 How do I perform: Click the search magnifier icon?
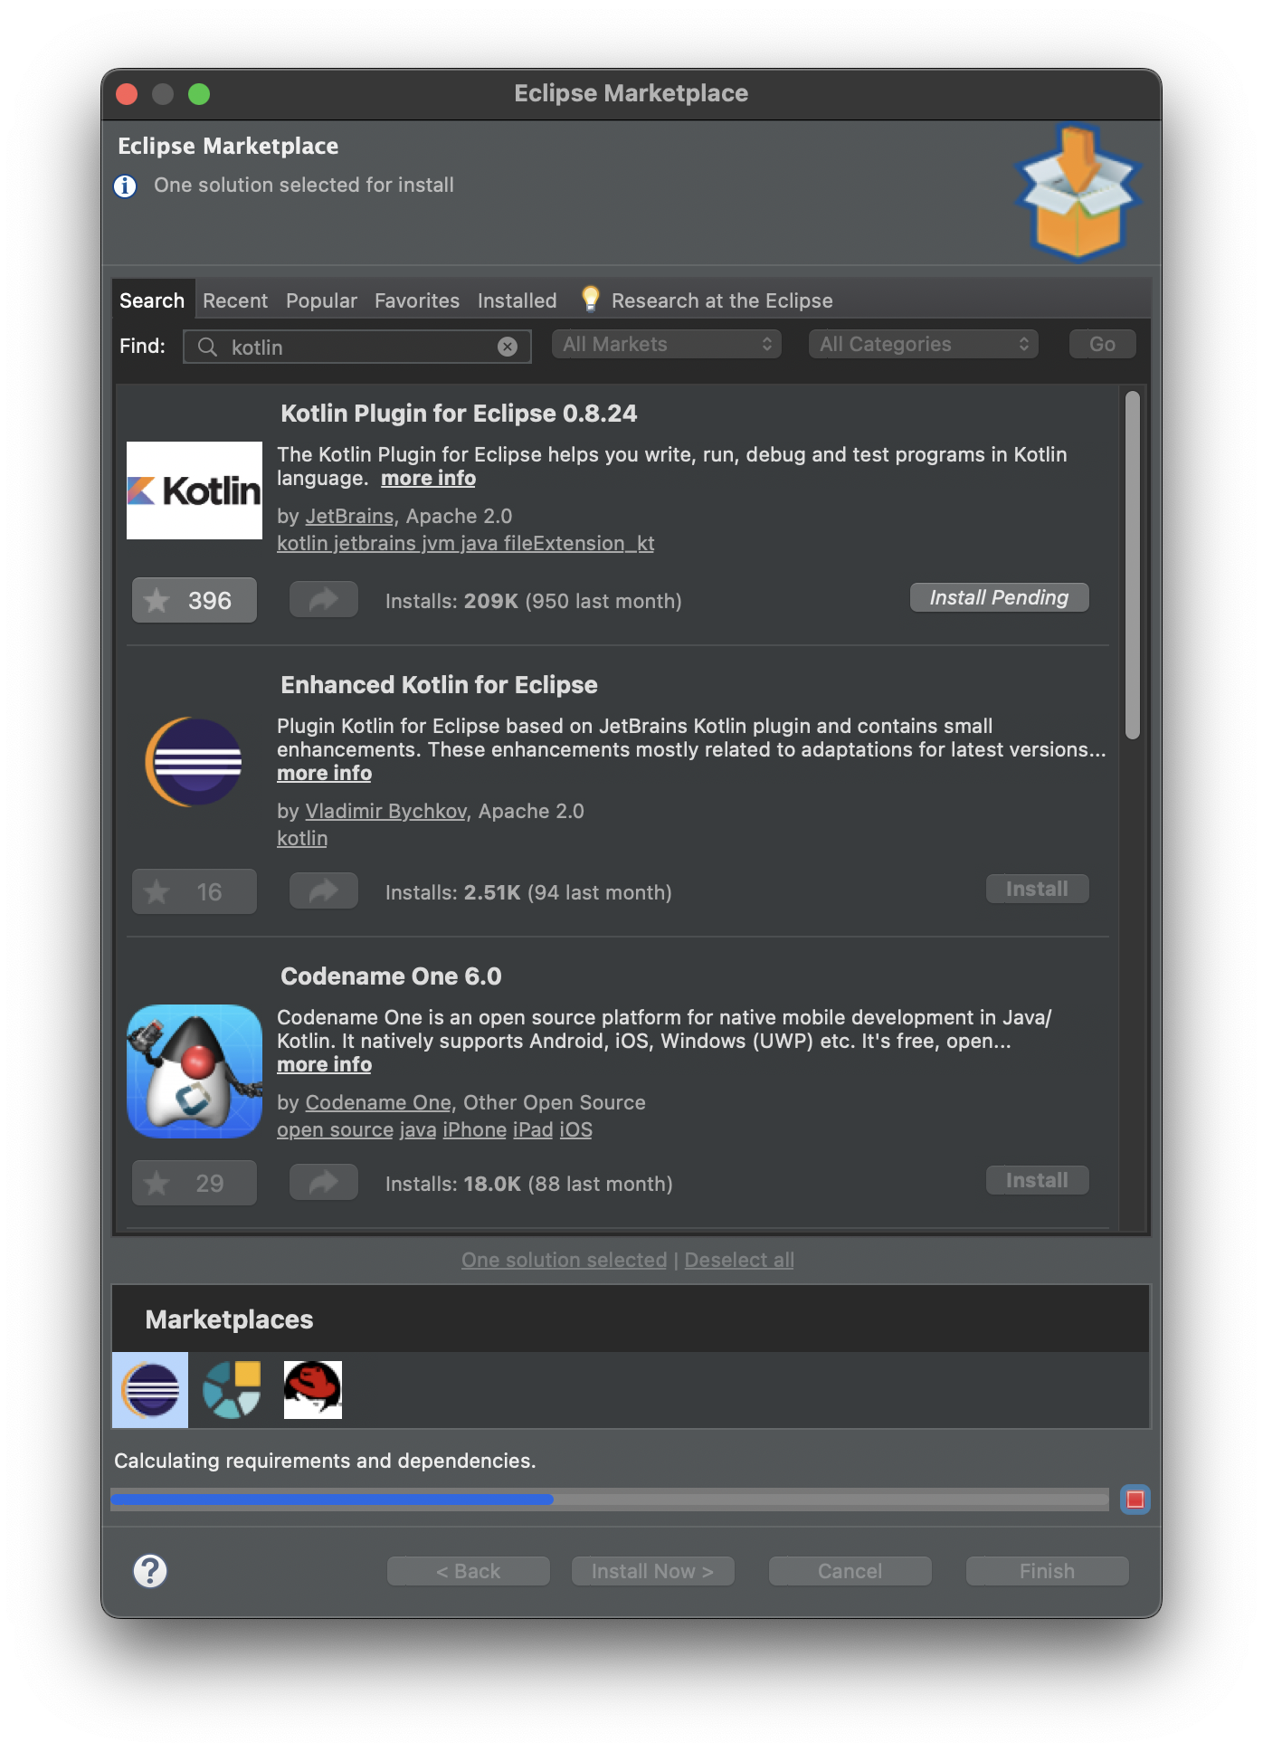point(207,347)
